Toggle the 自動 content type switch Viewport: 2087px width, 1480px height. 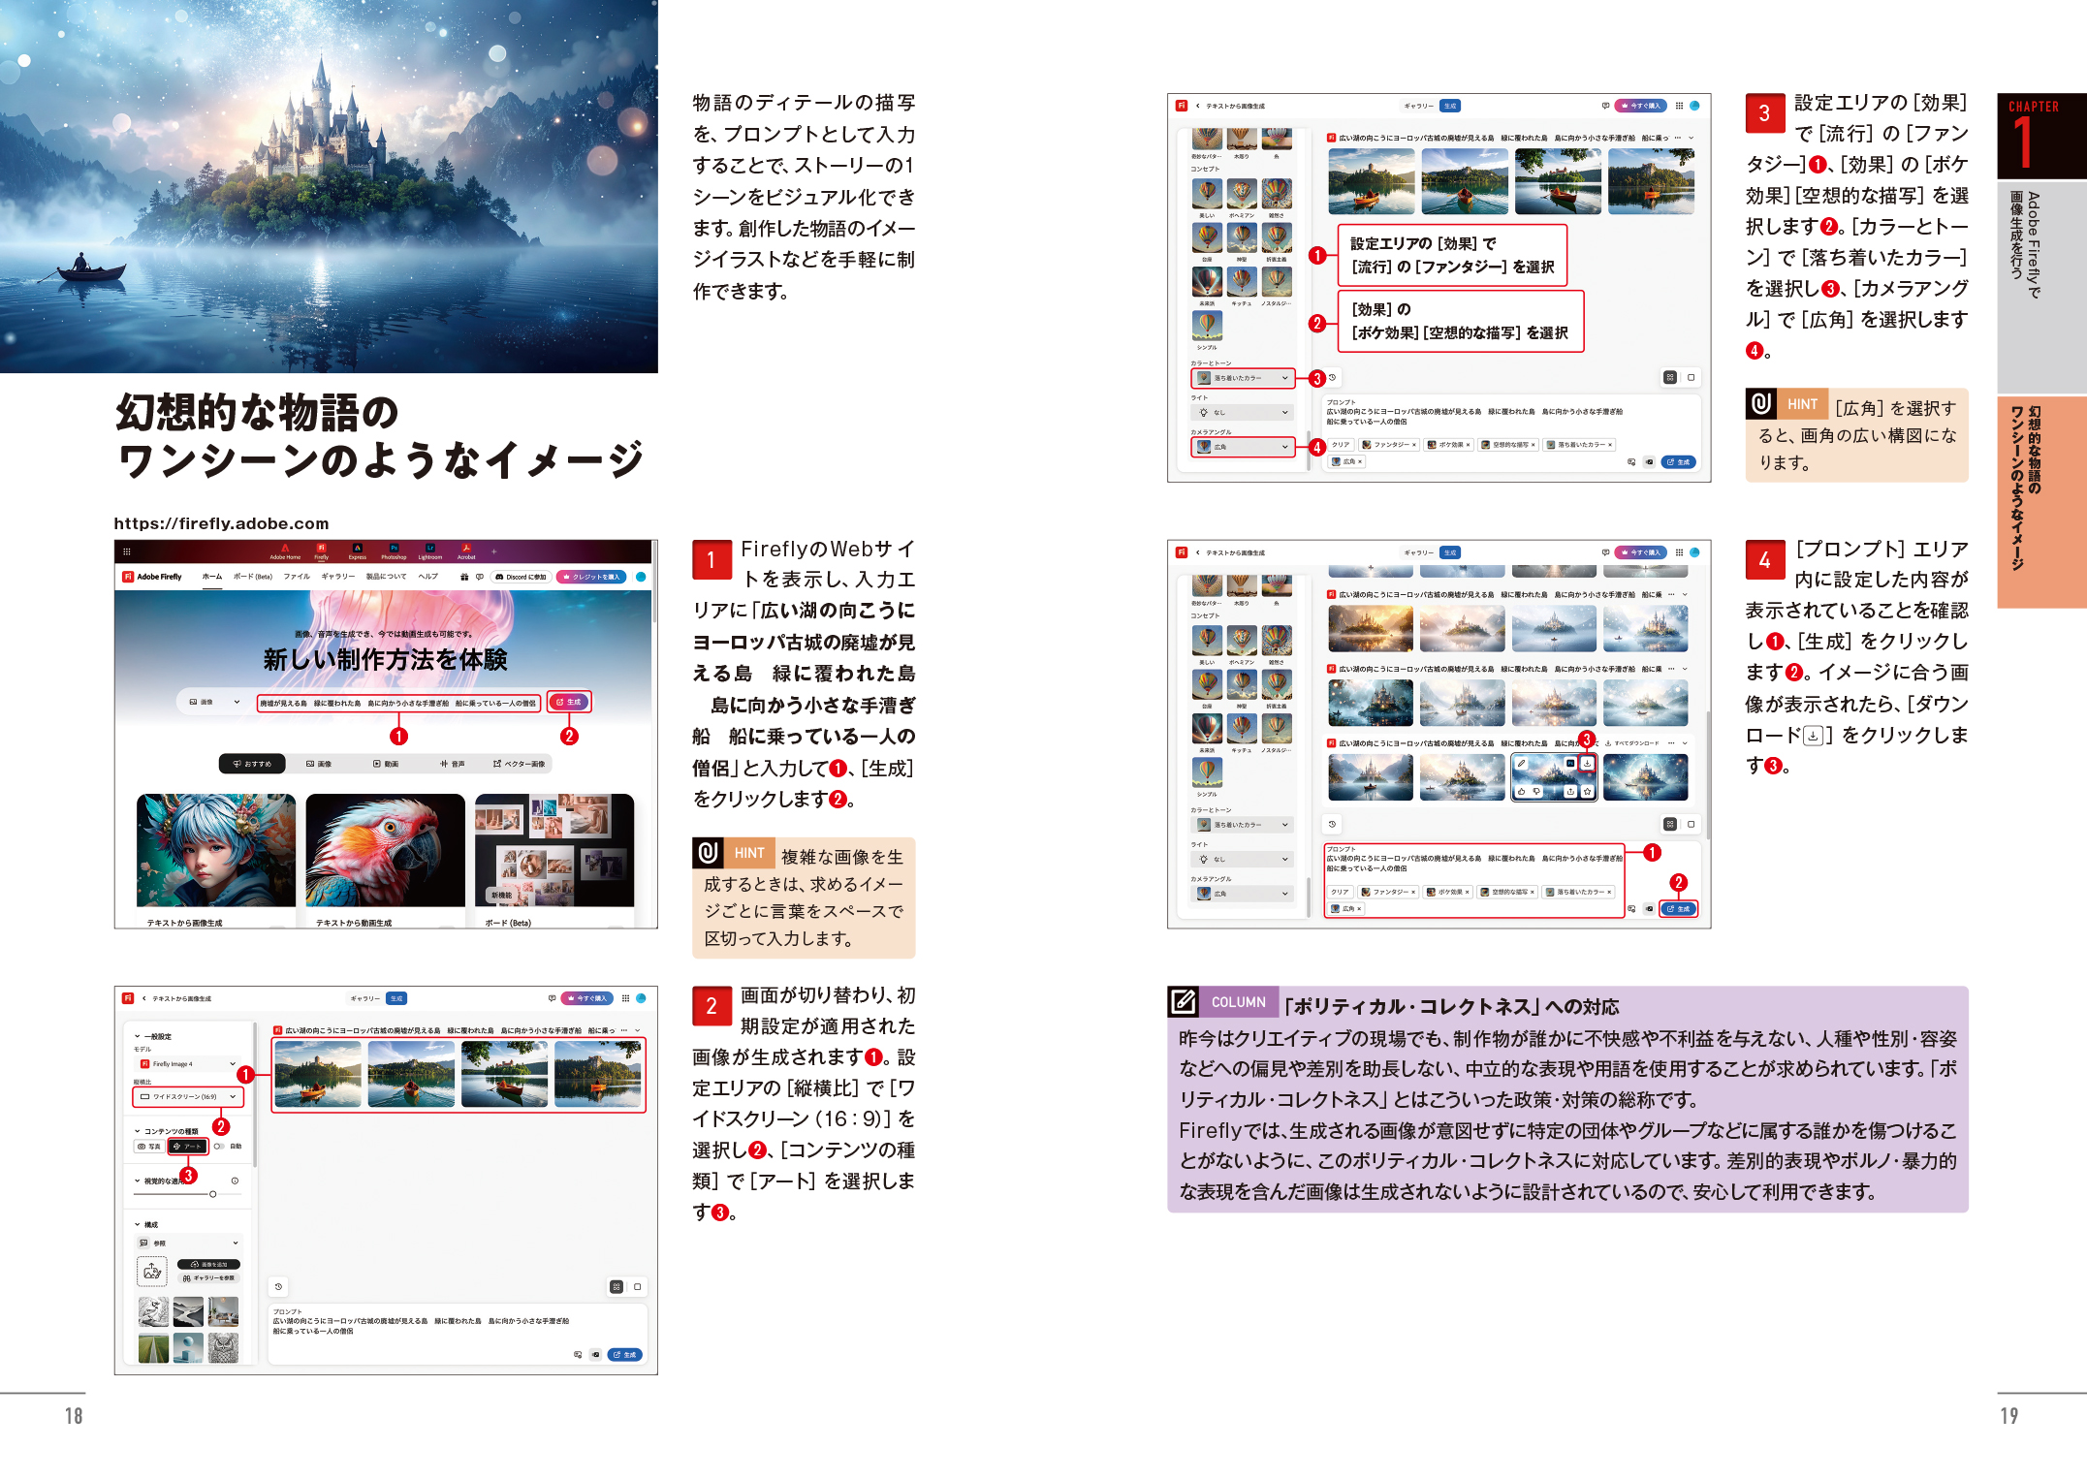219,1147
